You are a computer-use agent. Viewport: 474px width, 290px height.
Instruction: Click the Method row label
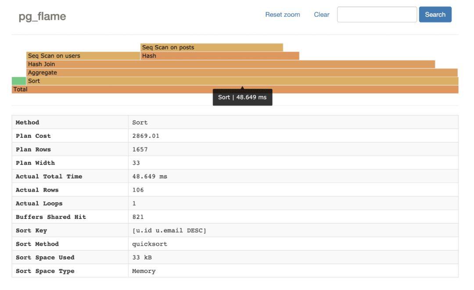[x=27, y=122]
